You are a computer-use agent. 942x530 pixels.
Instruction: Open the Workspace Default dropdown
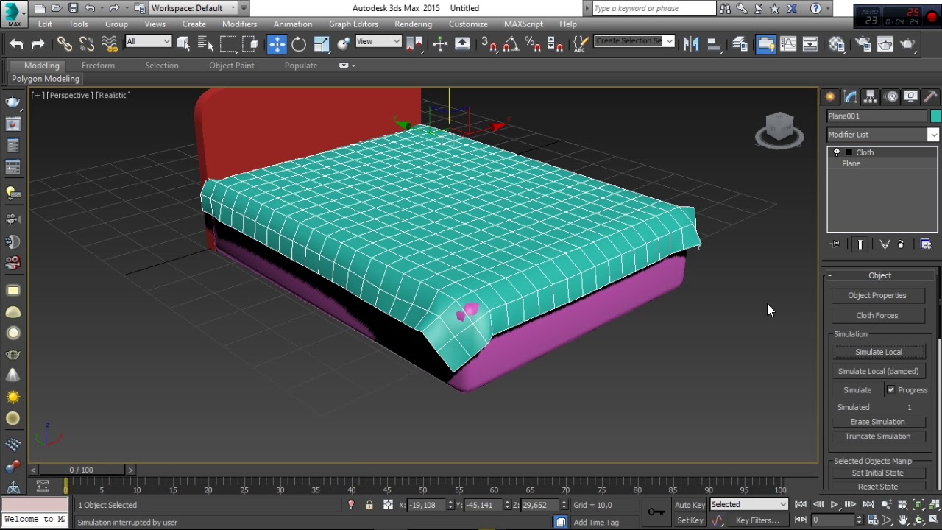194,8
